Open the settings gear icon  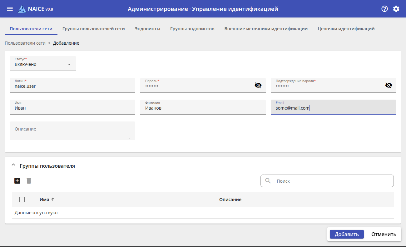(x=396, y=9)
